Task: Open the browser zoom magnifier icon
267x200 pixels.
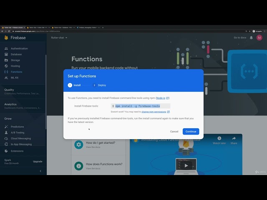Action: coord(246,31)
